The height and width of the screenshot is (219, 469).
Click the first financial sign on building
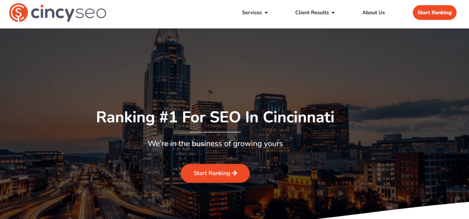pyautogui.click(x=273, y=97)
